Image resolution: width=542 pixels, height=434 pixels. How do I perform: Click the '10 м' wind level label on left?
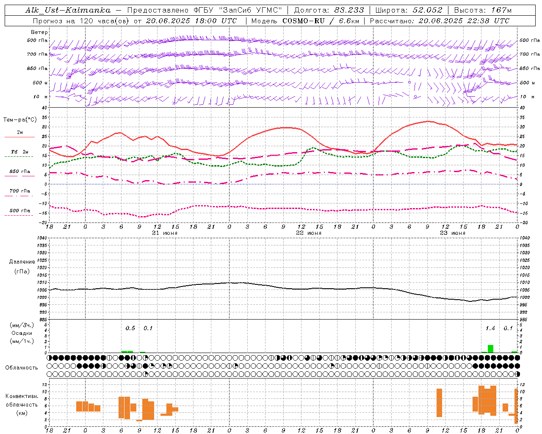point(40,97)
